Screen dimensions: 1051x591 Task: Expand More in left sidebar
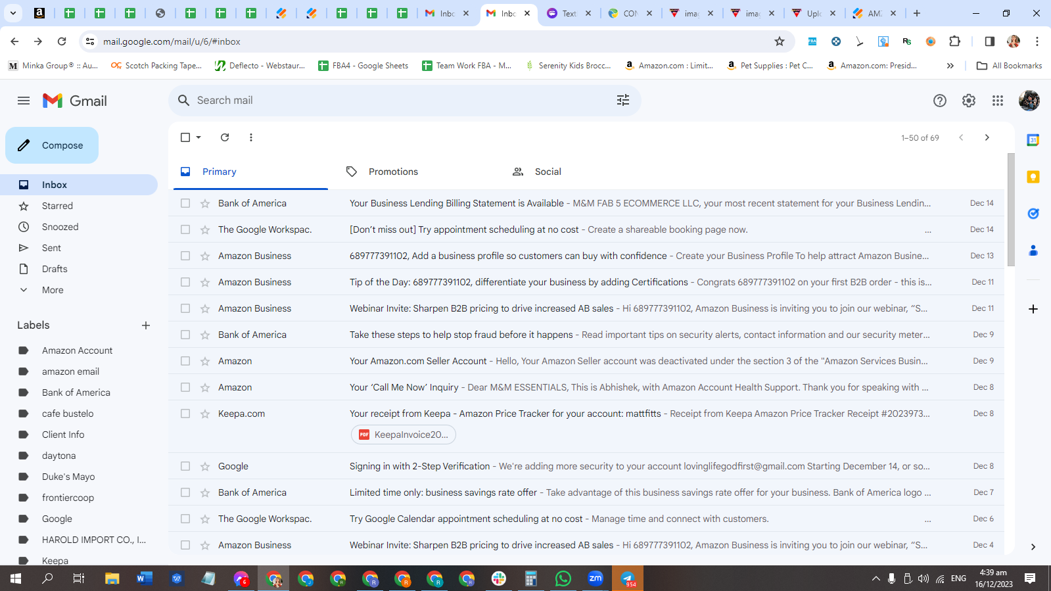click(x=53, y=290)
